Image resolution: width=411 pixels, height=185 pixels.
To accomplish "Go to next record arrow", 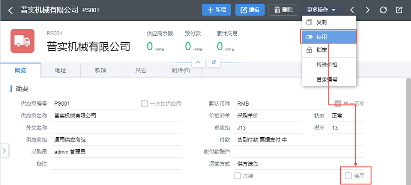I will point(367,10).
